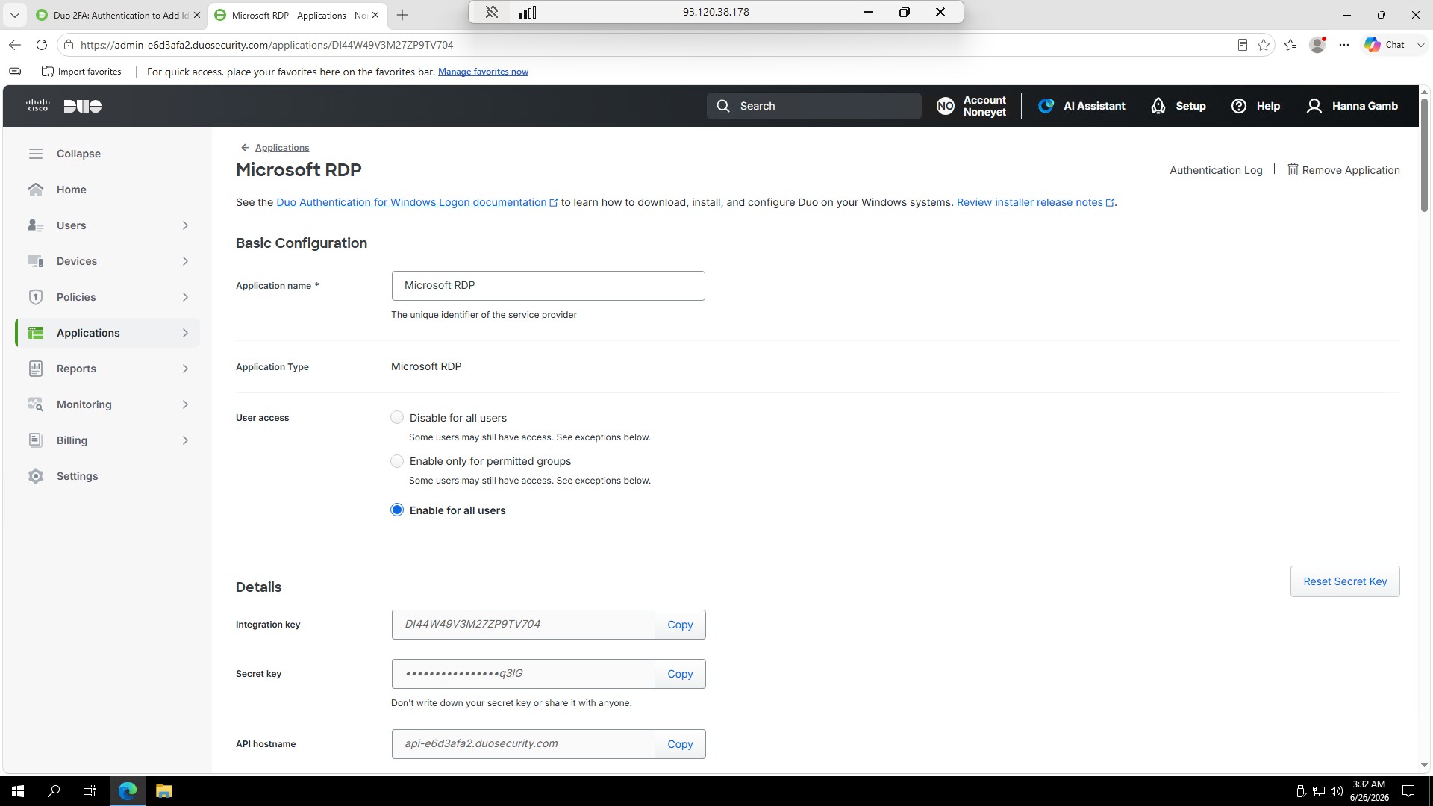1433x806 pixels.
Task: Click the NO account avatar badge
Action: (946, 106)
